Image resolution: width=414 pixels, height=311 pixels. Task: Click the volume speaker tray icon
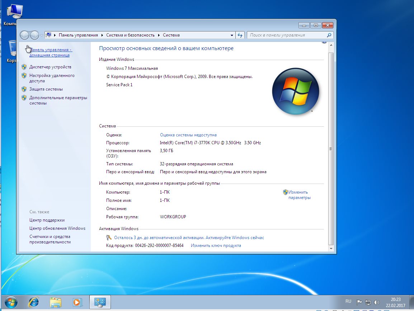(x=377, y=302)
